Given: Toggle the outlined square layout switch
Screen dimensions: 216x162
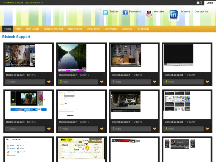Looking at the screenshot, I should [201, 3].
